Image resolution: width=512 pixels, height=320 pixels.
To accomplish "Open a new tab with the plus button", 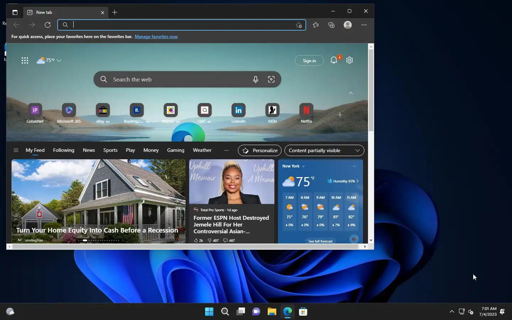I will [114, 12].
